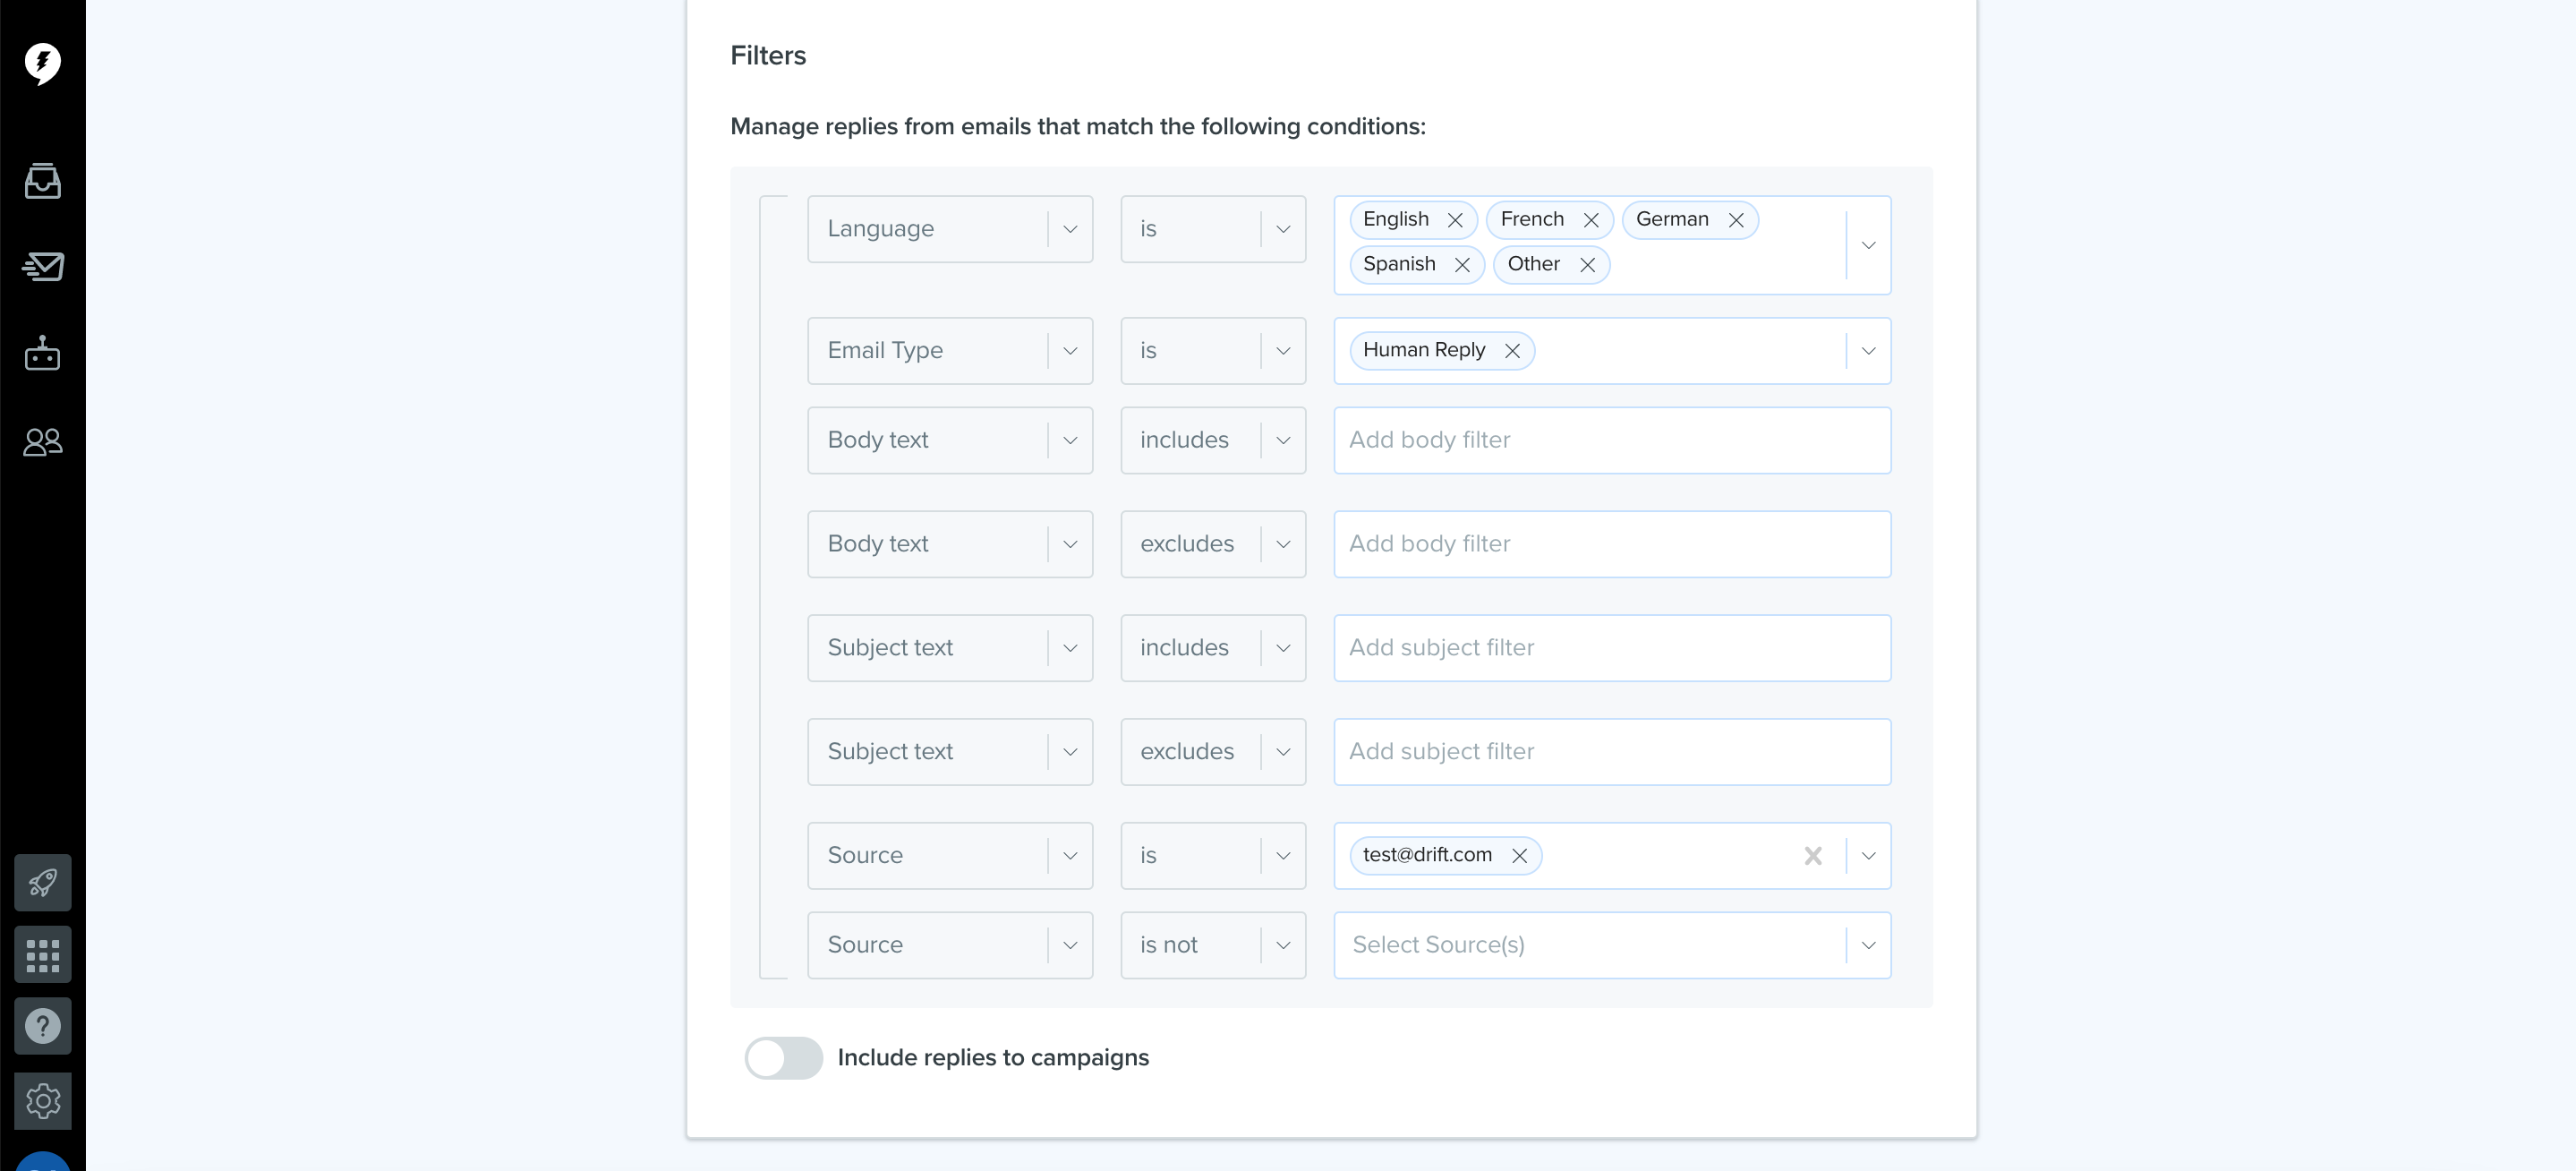The image size is (2576, 1171).
Task: Open the email campaigns envelope icon
Action: (x=42, y=266)
